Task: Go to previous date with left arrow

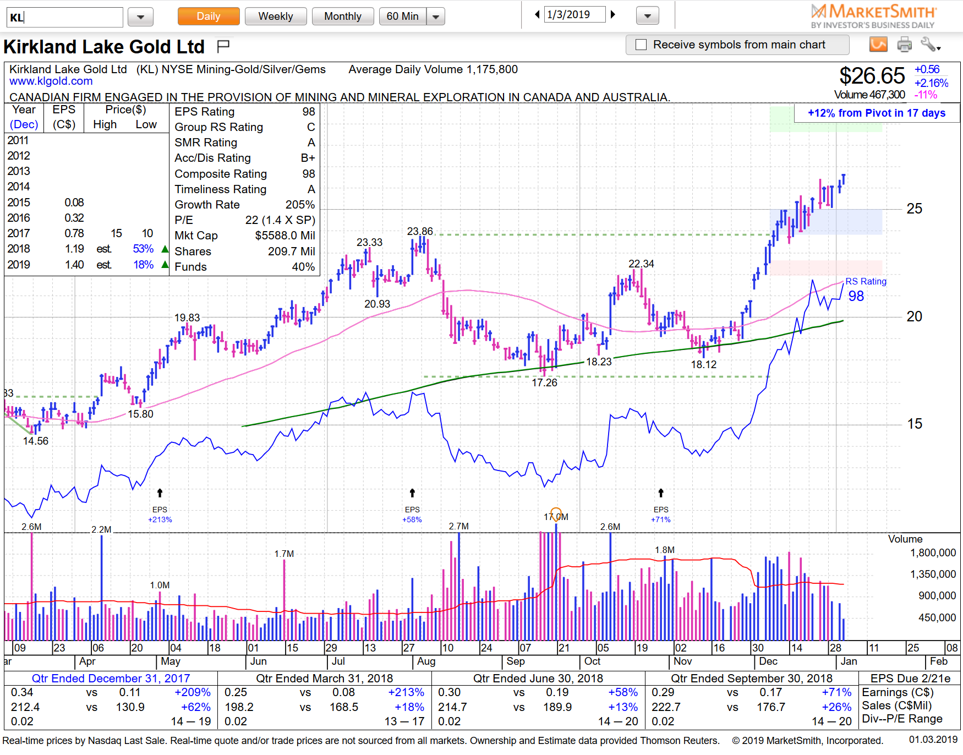Action: [x=537, y=15]
